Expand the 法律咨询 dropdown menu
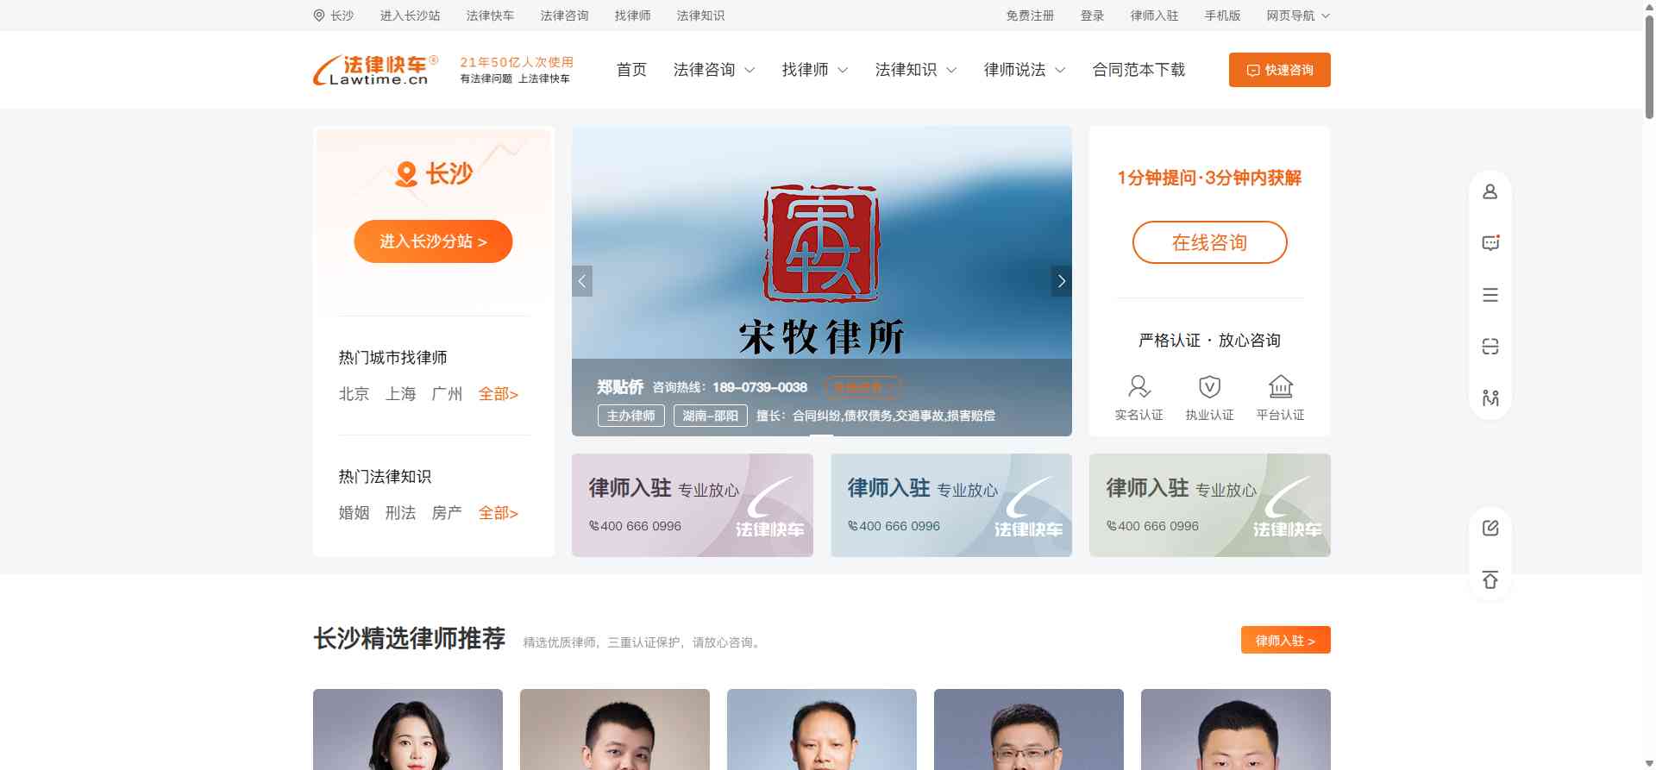The image size is (1656, 770). pyautogui.click(x=714, y=70)
